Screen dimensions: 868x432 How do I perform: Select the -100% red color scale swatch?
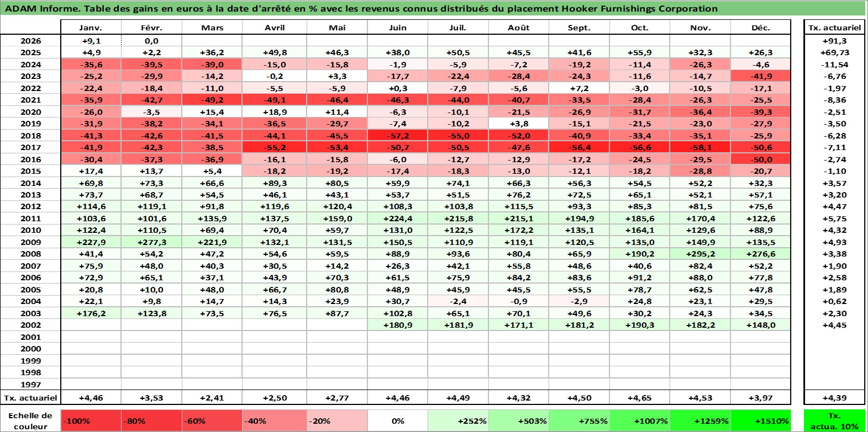pyautogui.click(x=91, y=420)
